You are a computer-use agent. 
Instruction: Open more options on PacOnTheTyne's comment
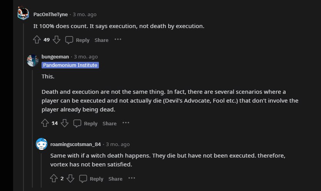pyautogui.click(x=118, y=40)
